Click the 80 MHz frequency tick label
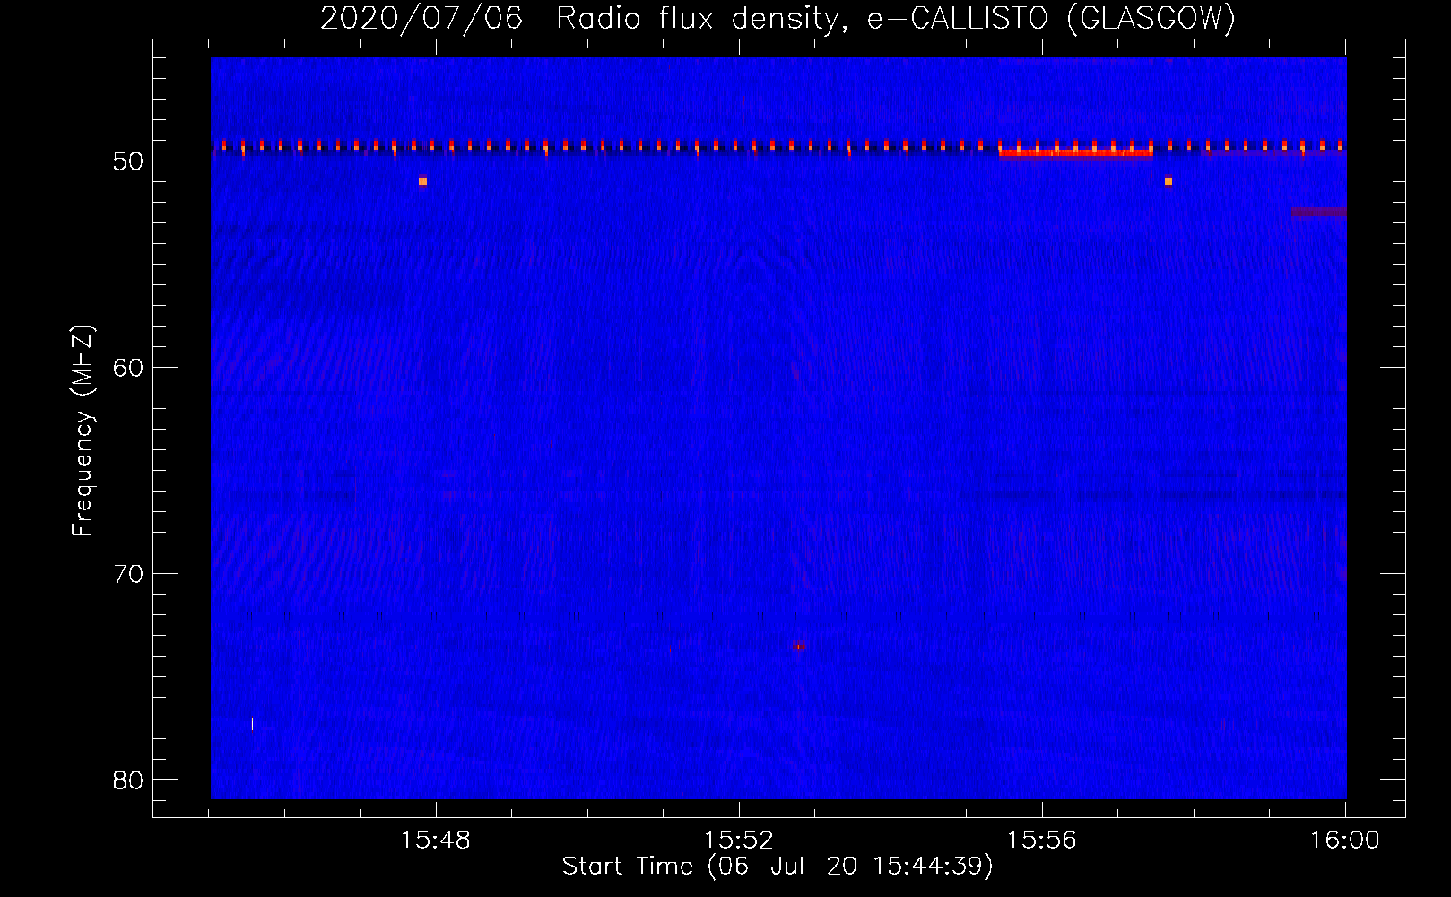 [x=128, y=780]
